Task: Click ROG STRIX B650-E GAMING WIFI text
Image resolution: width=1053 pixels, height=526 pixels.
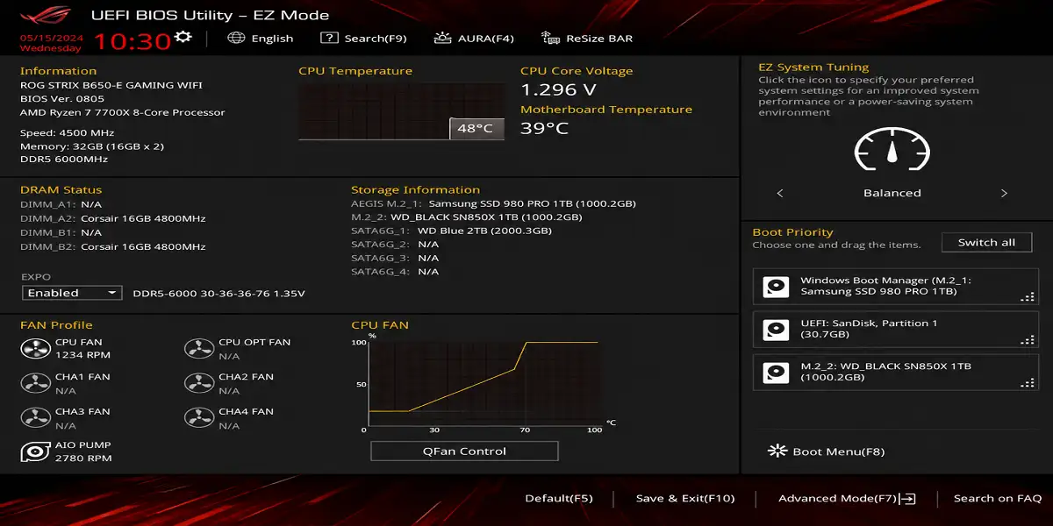Action: click(111, 85)
